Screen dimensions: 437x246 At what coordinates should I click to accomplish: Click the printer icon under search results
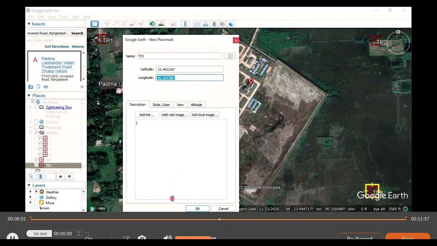pos(46,87)
